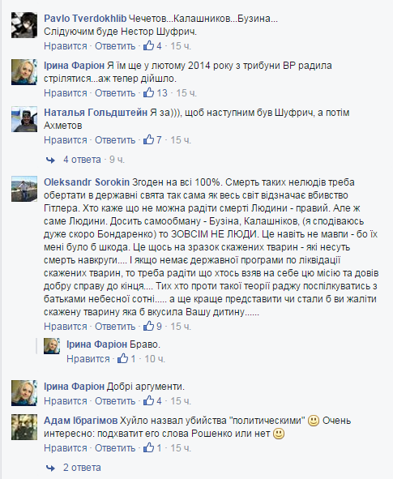This screenshot has height=479, width=393.
Task: Open Адам Ібрагімов's avatar thumbnail
Action: tap(24, 427)
